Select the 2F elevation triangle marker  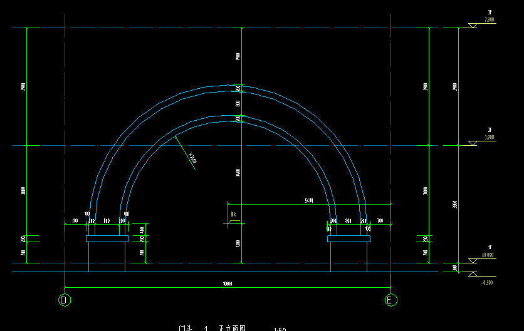(x=473, y=143)
